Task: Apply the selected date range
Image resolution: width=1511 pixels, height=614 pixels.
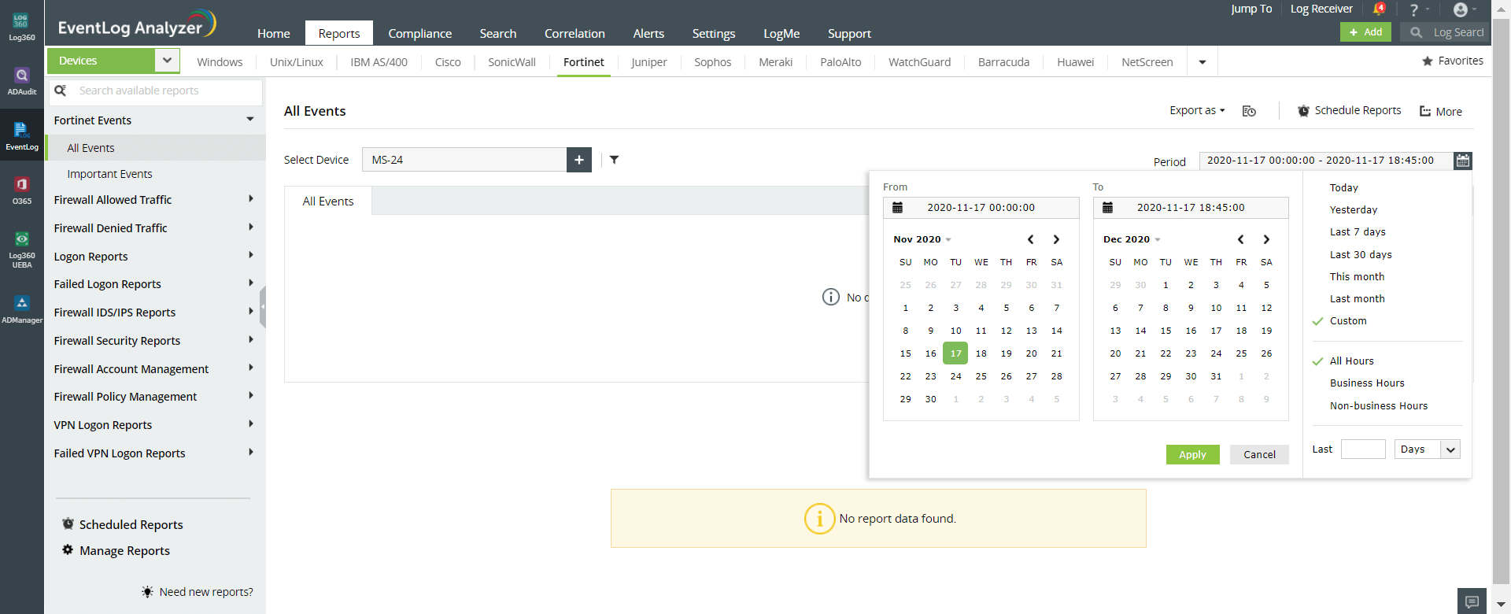Action: [1192, 455]
